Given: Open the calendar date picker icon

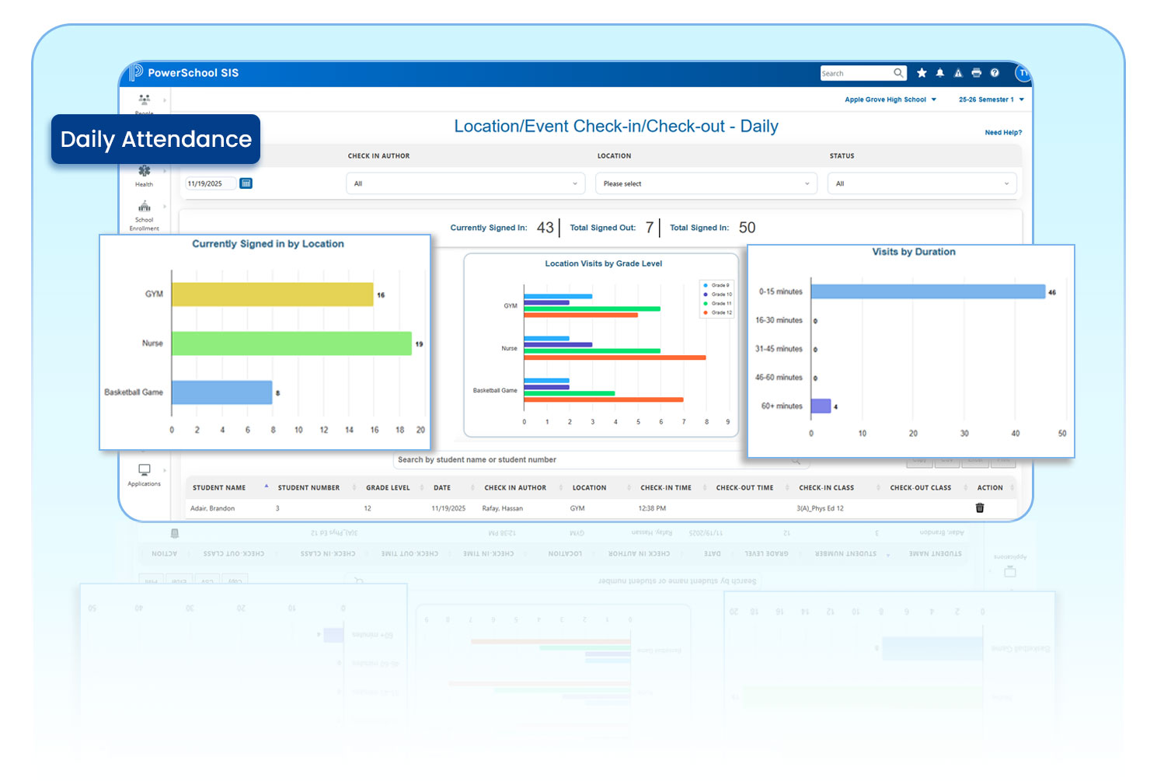Looking at the screenshot, I should click(x=246, y=183).
